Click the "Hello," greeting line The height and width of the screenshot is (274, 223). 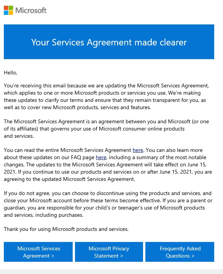coord(10,73)
